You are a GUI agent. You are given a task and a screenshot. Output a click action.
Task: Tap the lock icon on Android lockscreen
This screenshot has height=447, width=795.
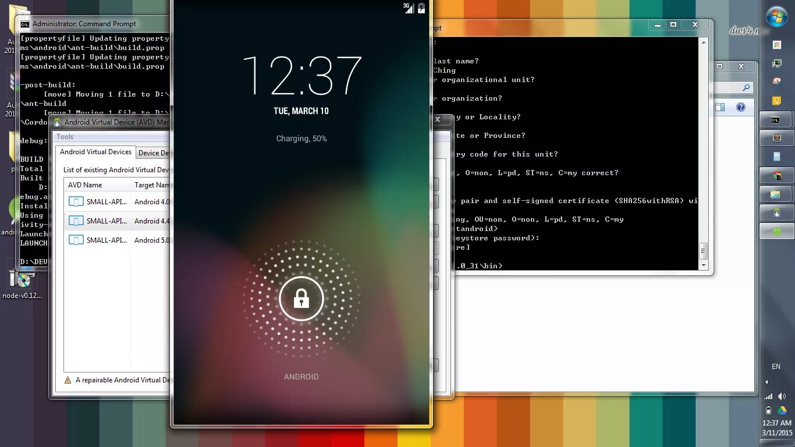click(301, 299)
